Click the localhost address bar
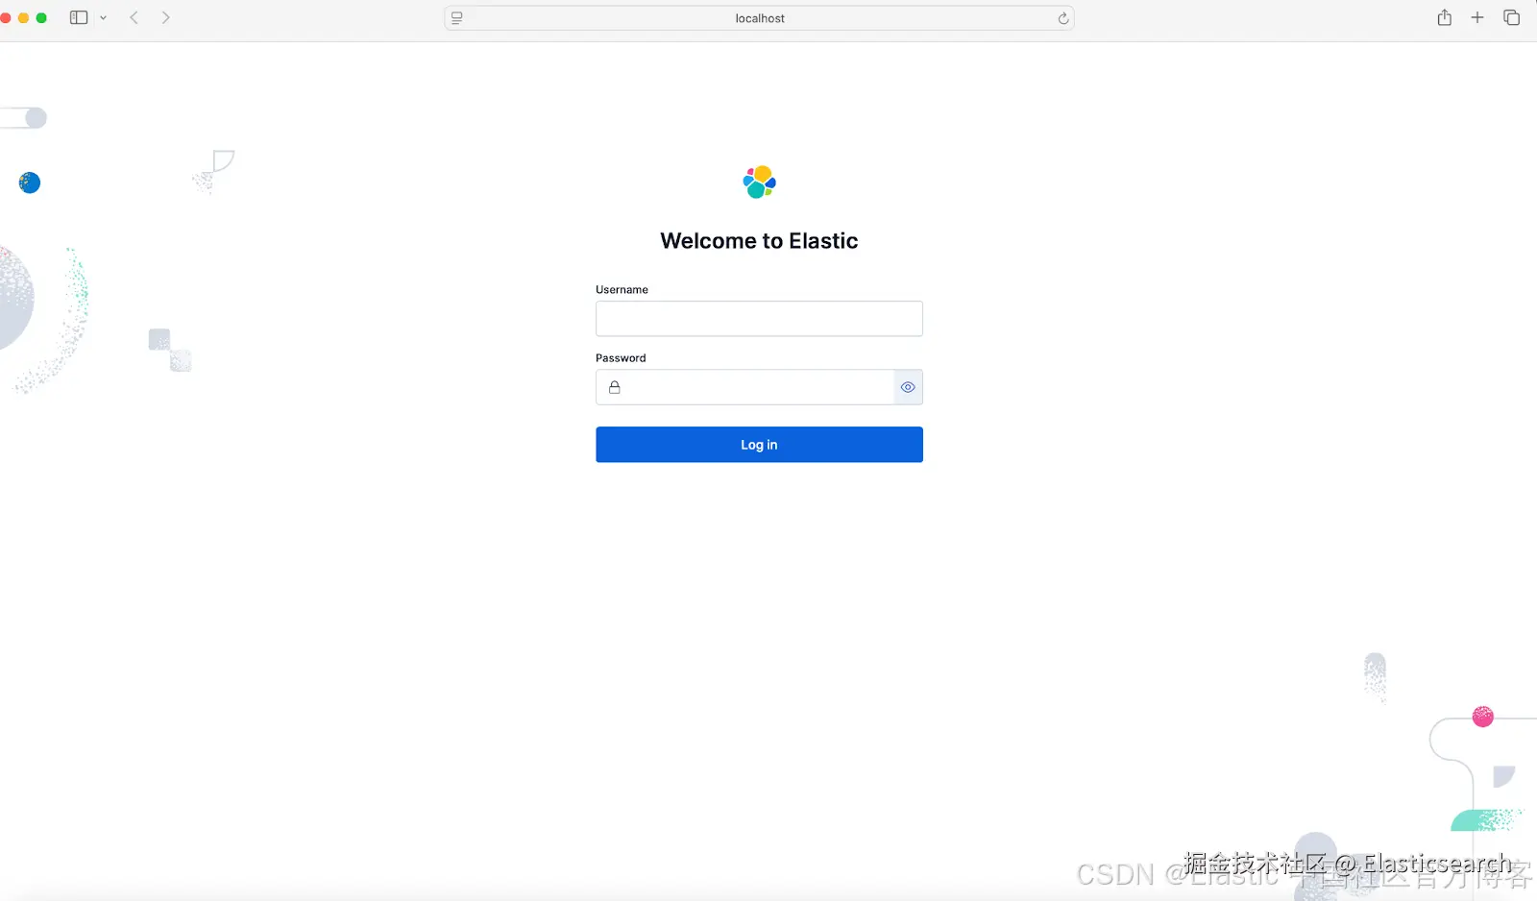This screenshot has height=901, width=1537. click(x=759, y=18)
